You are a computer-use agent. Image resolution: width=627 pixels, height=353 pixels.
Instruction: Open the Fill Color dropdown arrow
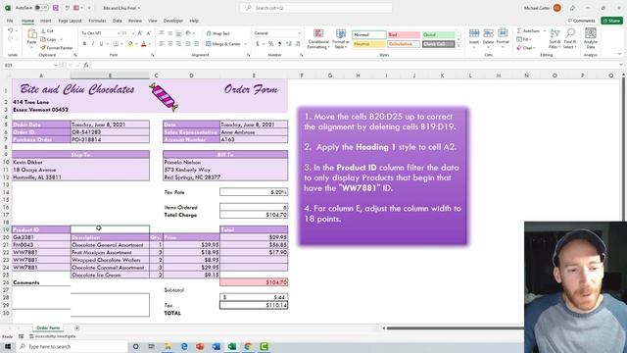(136, 44)
